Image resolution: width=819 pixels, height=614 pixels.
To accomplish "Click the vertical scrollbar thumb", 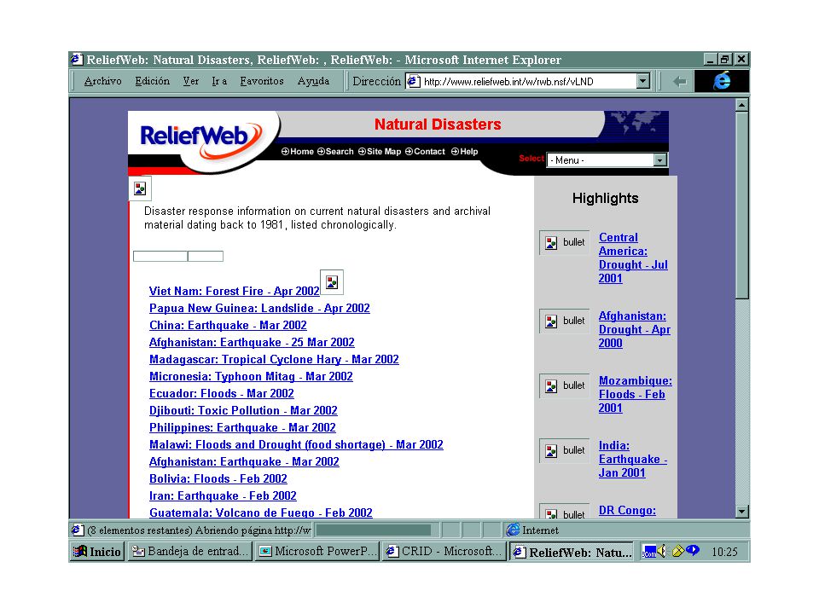I will coord(741,206).
